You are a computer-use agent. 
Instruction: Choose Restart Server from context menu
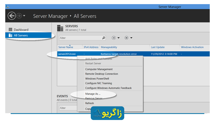93,63
